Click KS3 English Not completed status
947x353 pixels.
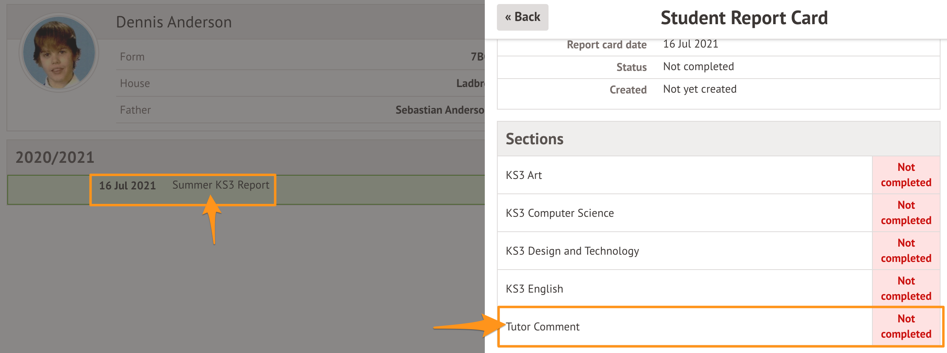pos(906,289)
